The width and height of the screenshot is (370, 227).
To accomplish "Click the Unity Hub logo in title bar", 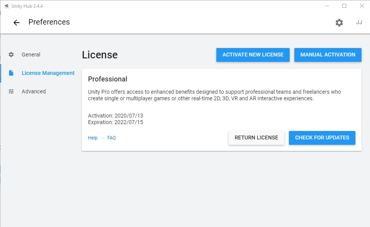I will click(7, 6).
